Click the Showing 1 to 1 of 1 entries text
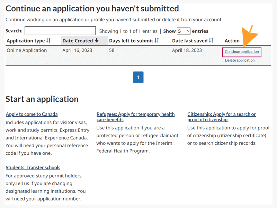The height and width of the screenshot is (208, 277). [x=128, y=31]
